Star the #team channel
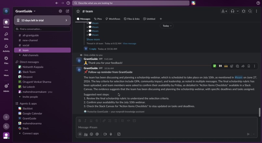The image size is (262, 143). click(x=78, y=11)
